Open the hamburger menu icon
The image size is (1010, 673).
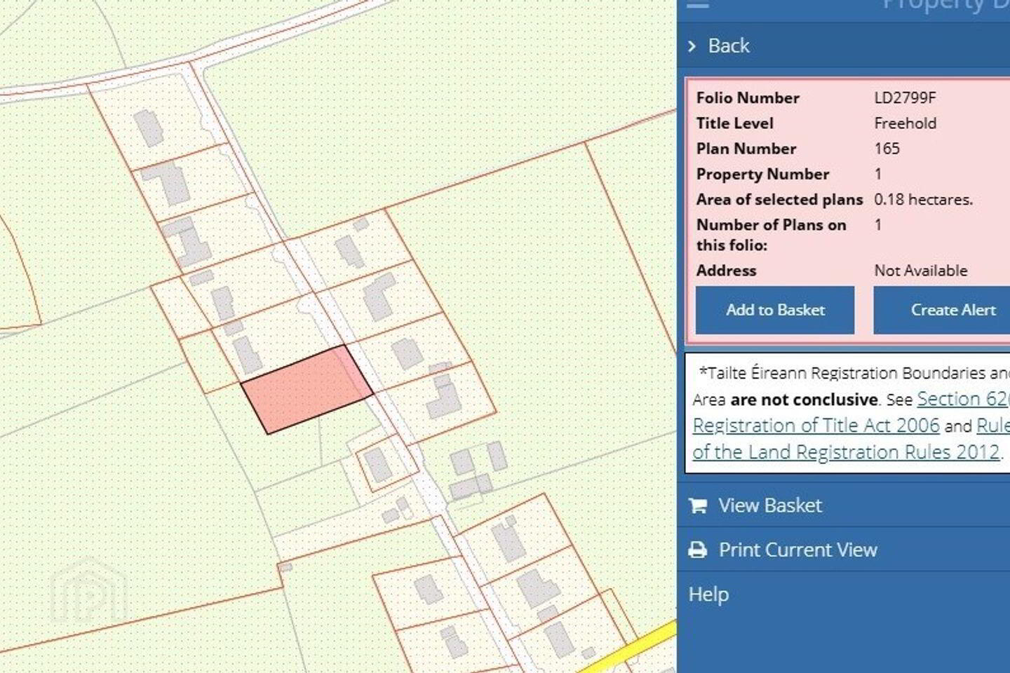click(697, 4)
